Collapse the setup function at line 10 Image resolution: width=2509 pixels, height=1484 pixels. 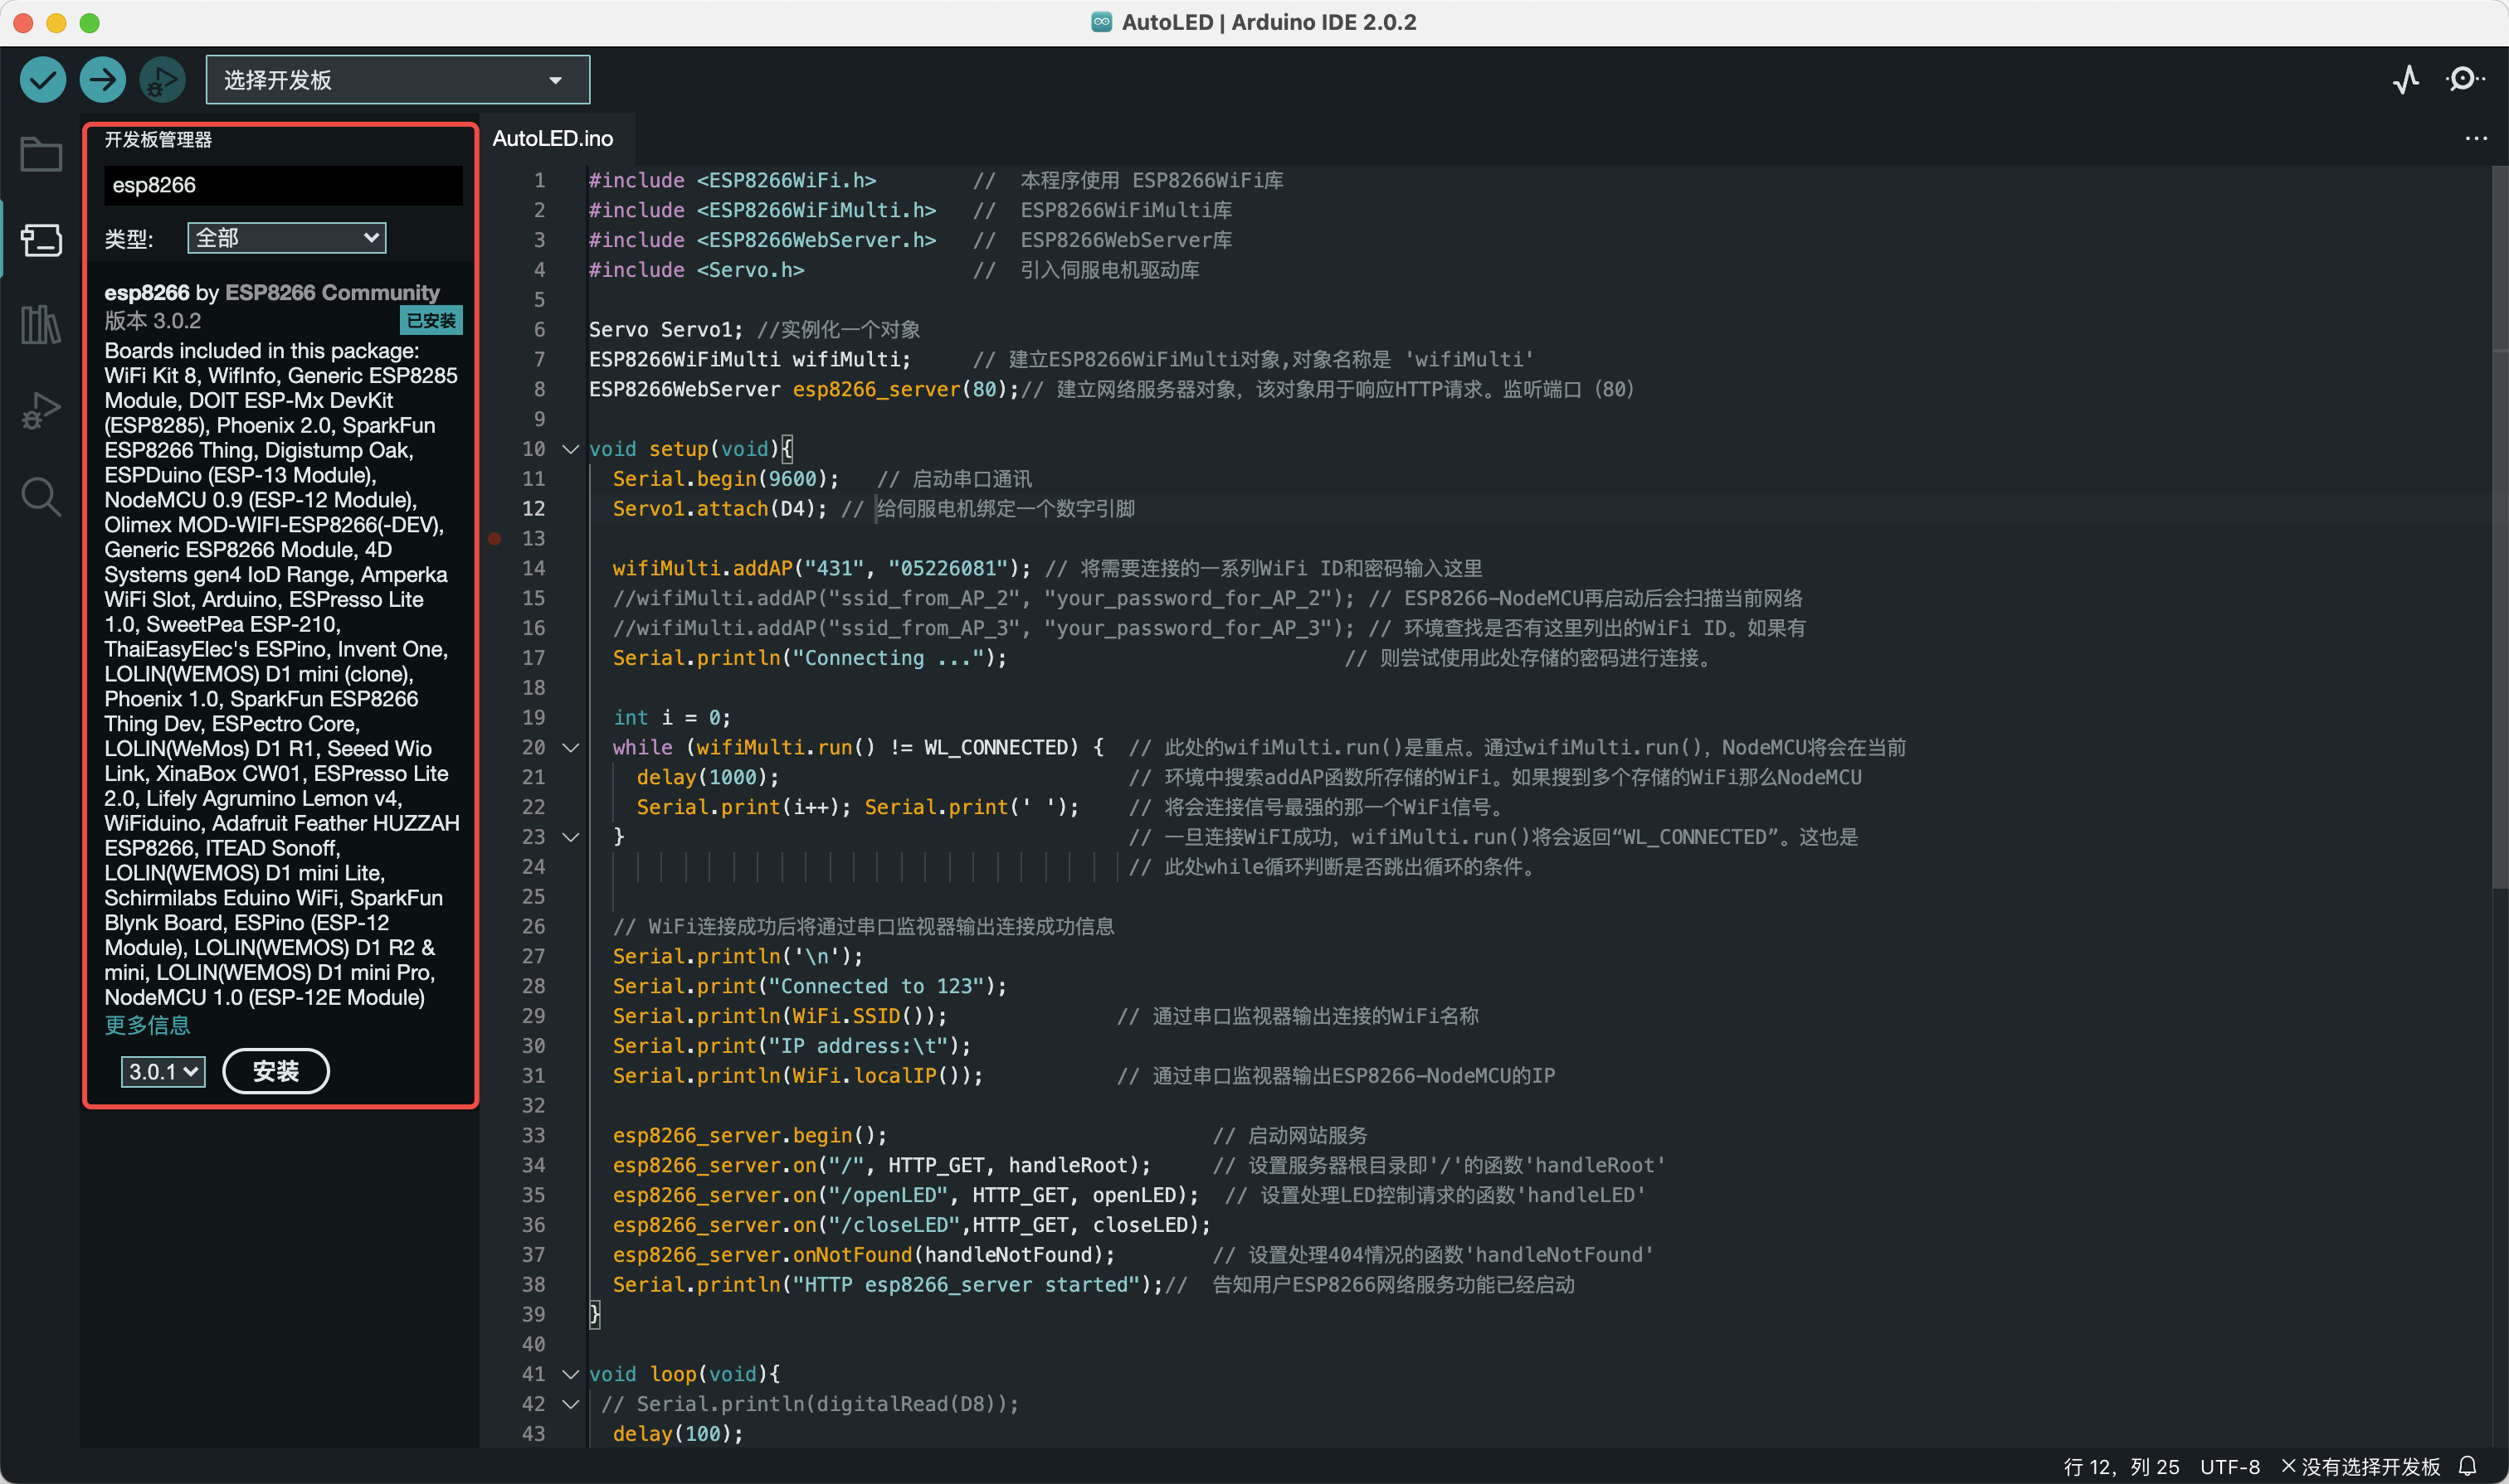point(571,450)
